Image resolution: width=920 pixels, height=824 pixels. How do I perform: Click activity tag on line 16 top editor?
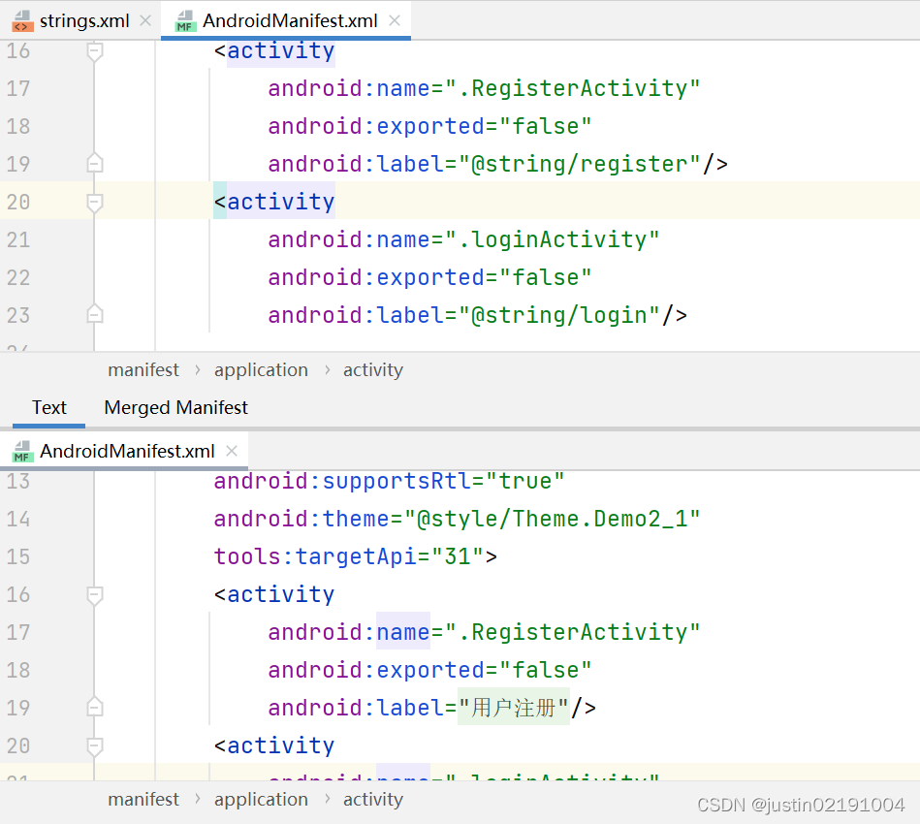pyautogui.click(x=280, y=51)
